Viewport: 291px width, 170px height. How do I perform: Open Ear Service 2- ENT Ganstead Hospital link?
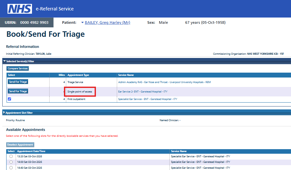[143, 92]
